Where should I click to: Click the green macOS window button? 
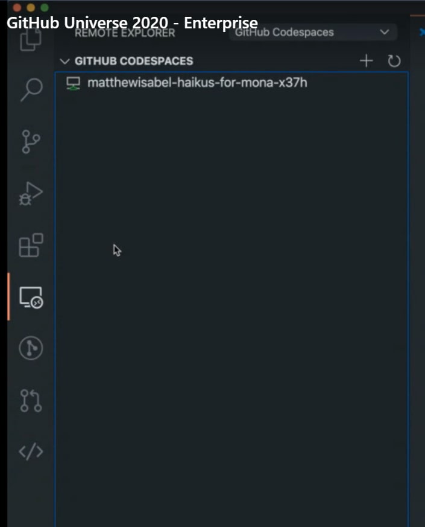pos(45,7)
